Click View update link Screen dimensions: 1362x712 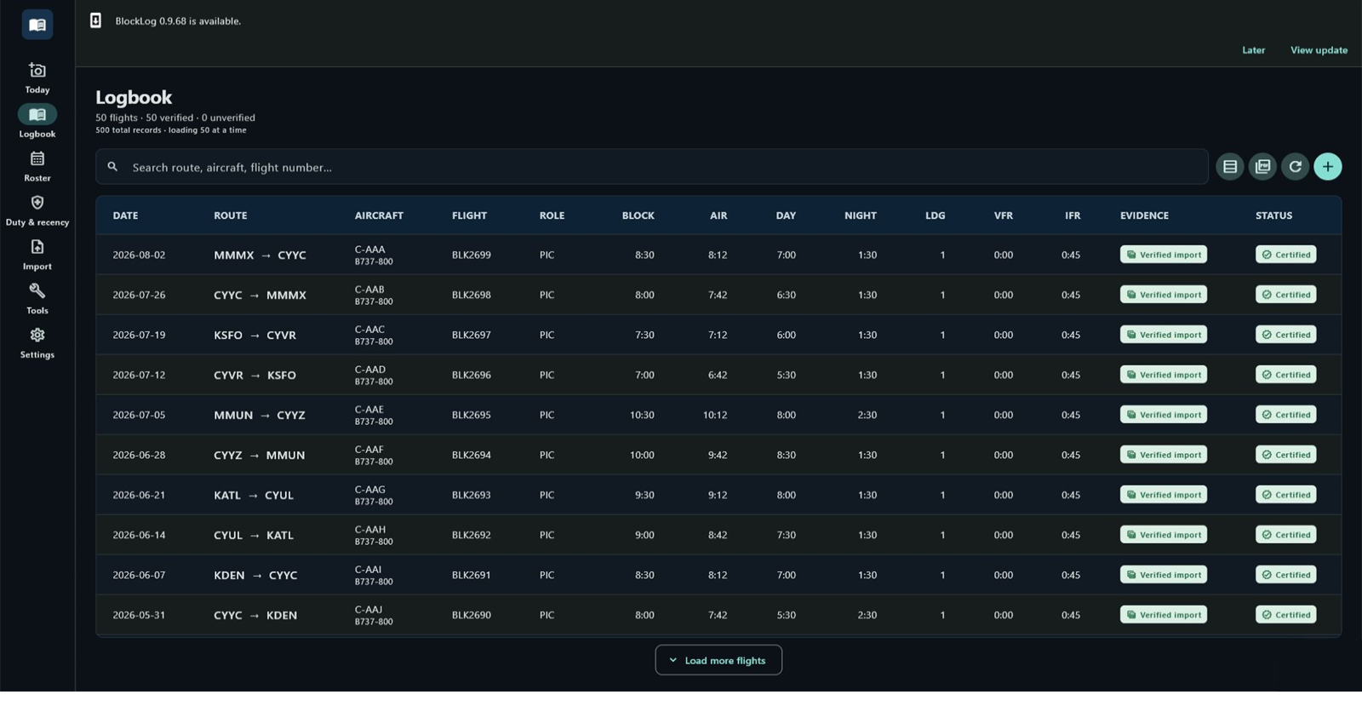pos(1319,50)
